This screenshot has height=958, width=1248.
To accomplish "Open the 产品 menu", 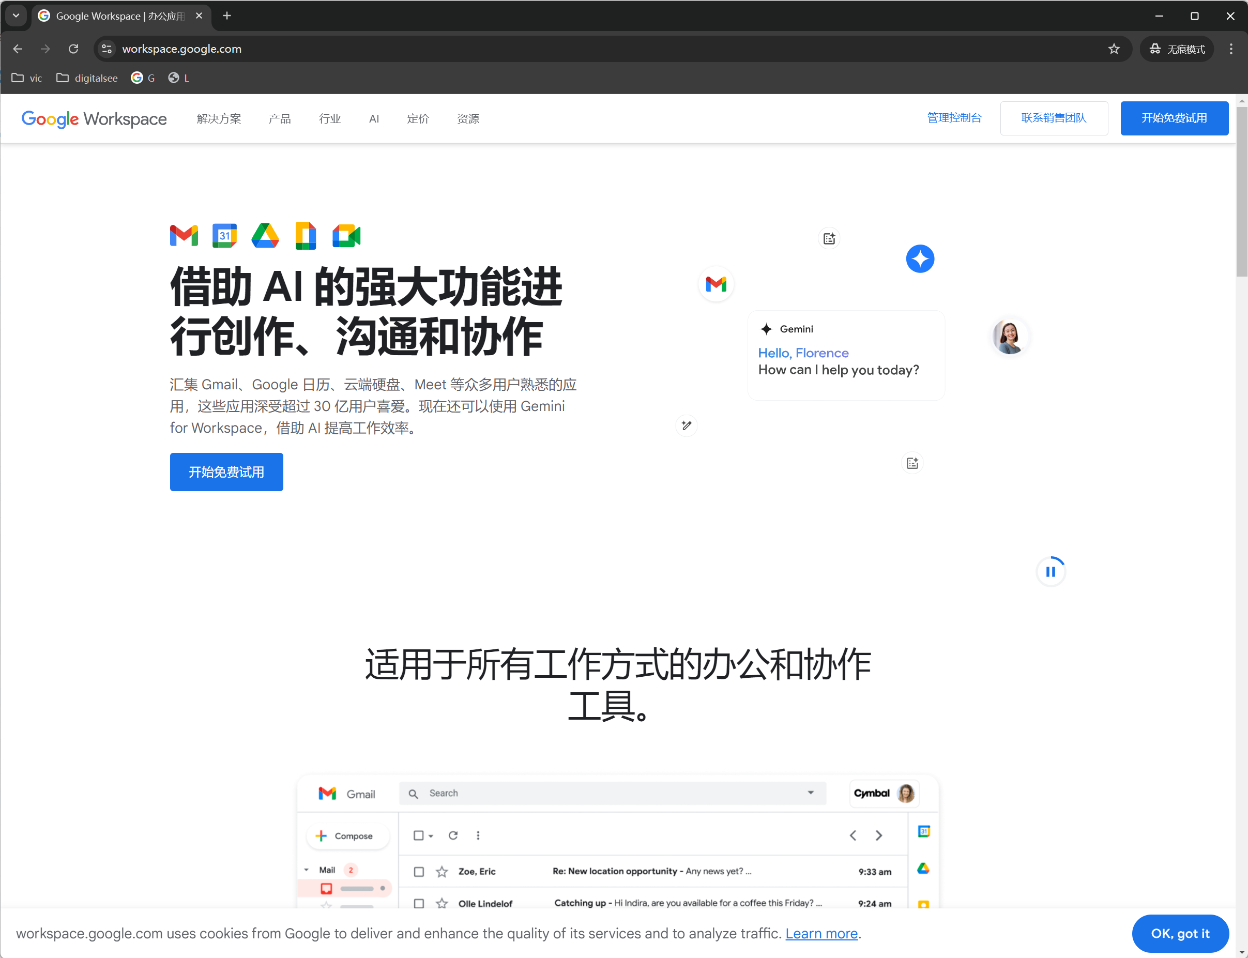I will click(x=280, y=118).
